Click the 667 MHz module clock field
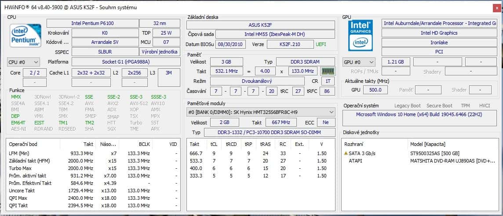The height and width of the screenshot is (216, 503). point(282,122)
